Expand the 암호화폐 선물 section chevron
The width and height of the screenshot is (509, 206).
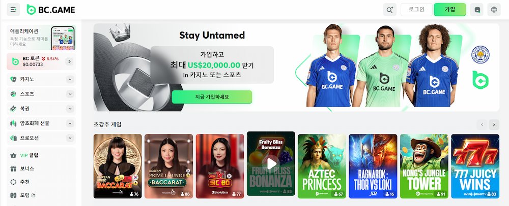pyautogui.click(x=70, y=123)
